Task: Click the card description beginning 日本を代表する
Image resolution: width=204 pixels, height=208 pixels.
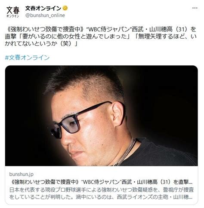Action: (x=102, y=193)
